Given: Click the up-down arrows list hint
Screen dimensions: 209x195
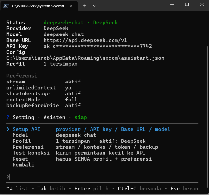Looking at the screenshot, I should coord(17,189).
